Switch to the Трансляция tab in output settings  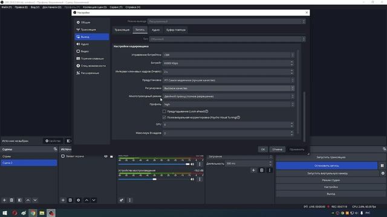(122, 30)
